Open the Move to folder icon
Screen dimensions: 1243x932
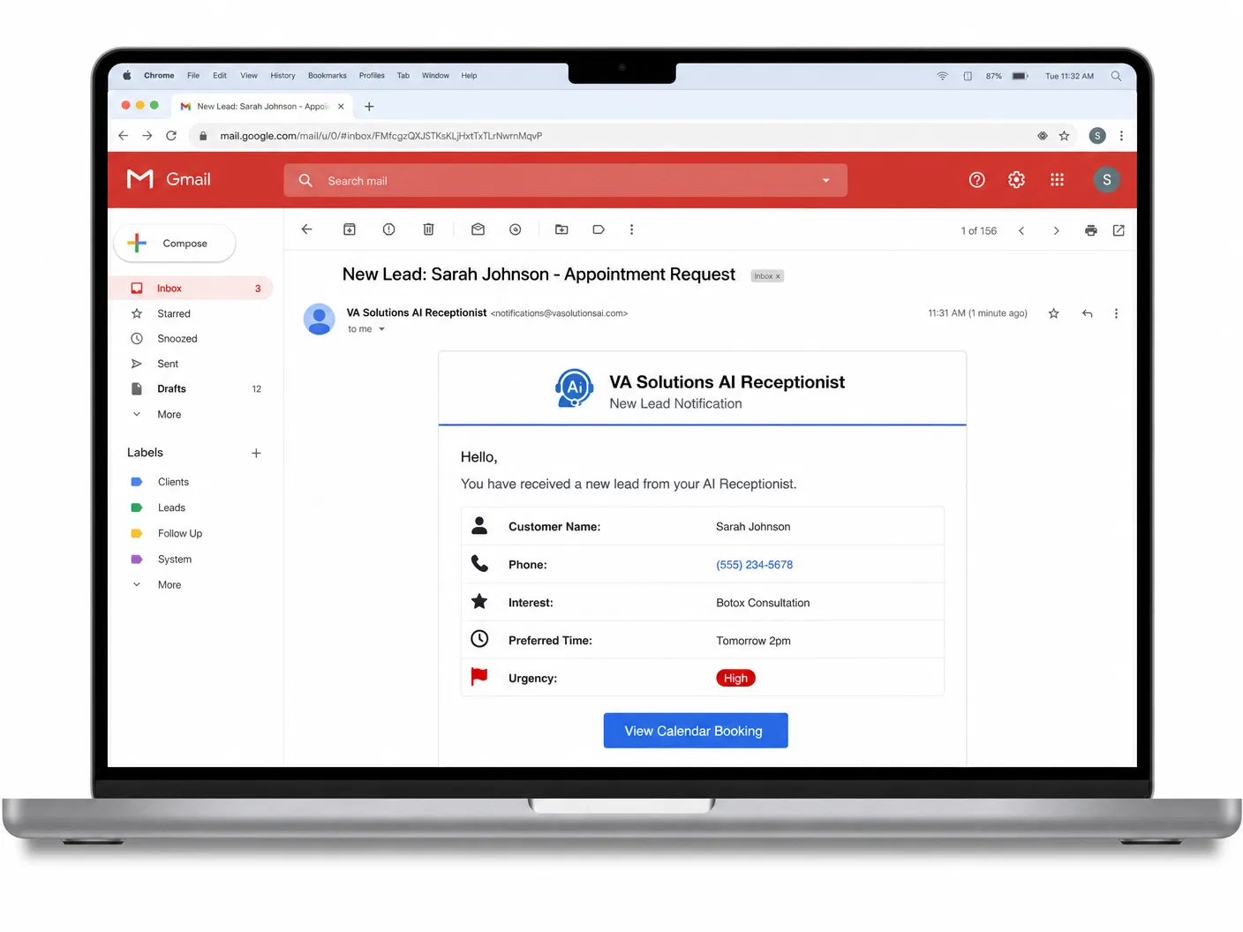(x=561, y=229)
